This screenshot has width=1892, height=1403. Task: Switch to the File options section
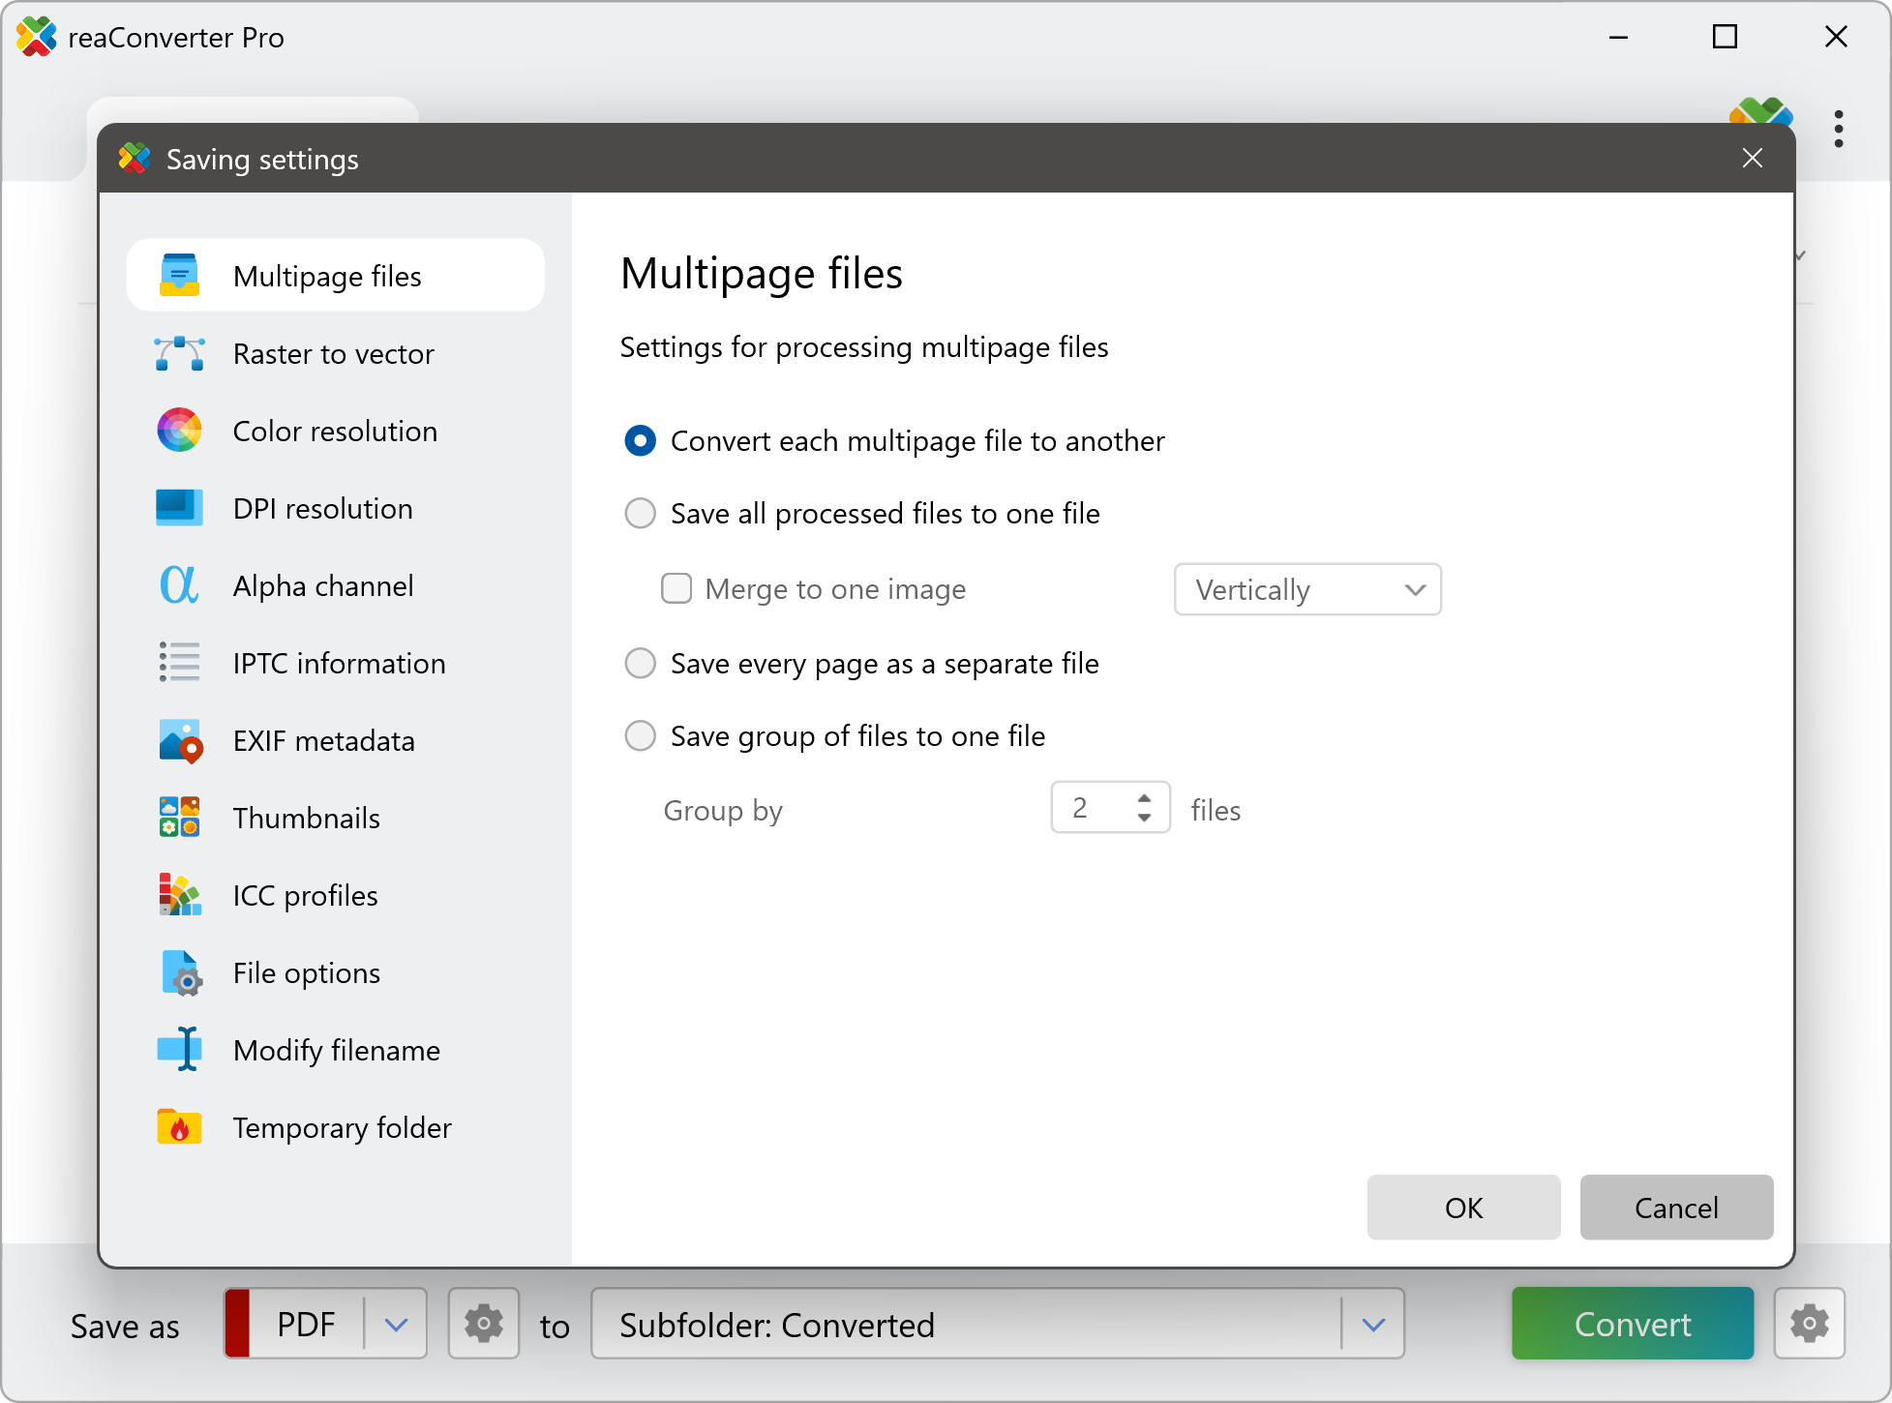tap(306, 972)
